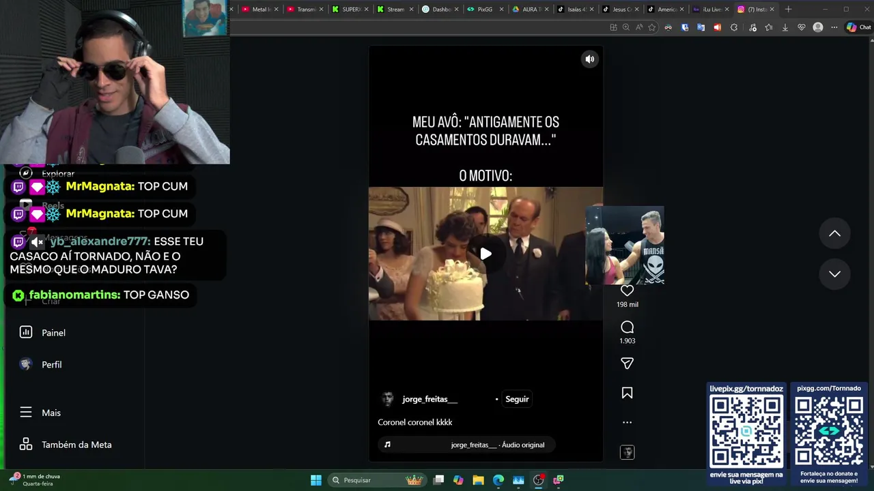Open the Google Translate extension icon
The height and width of the screenshot is (491, 874).
point(701,27)
